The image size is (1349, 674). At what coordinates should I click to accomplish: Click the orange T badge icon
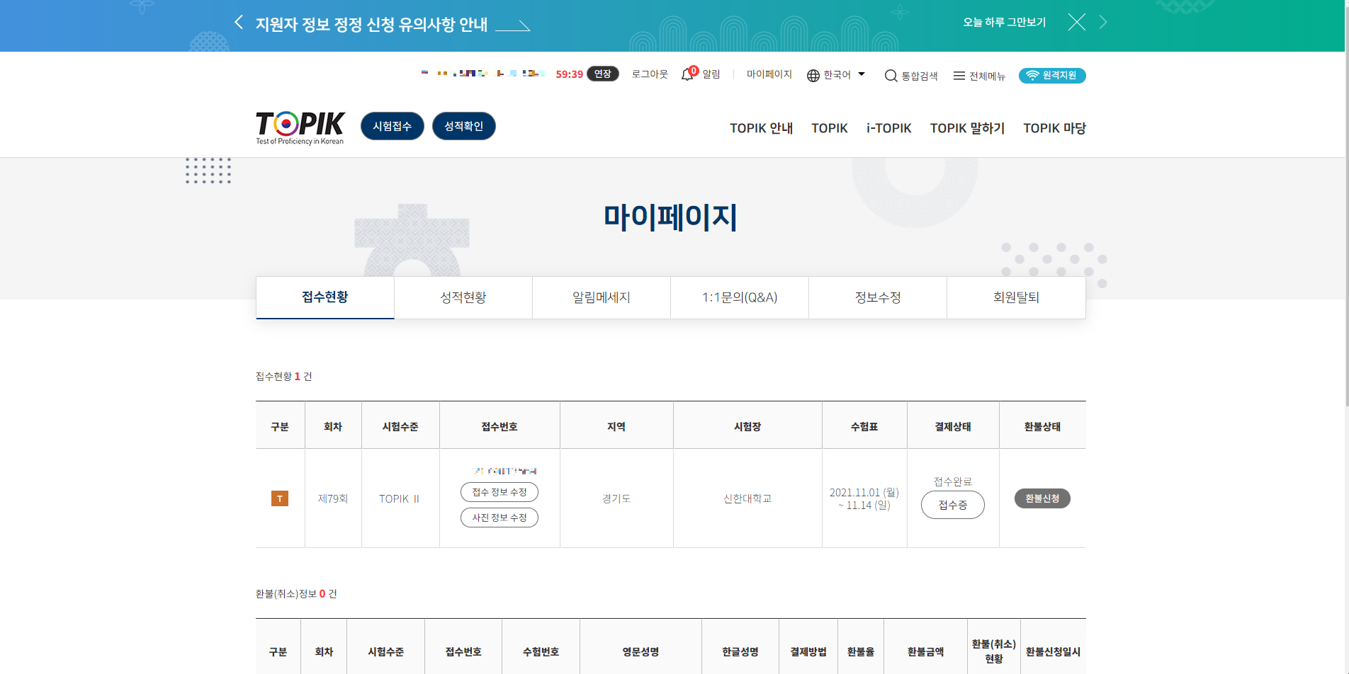(x=280, y=498)
